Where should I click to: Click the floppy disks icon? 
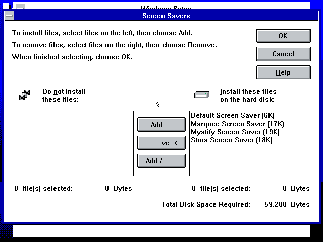click(x=25, y=95)
